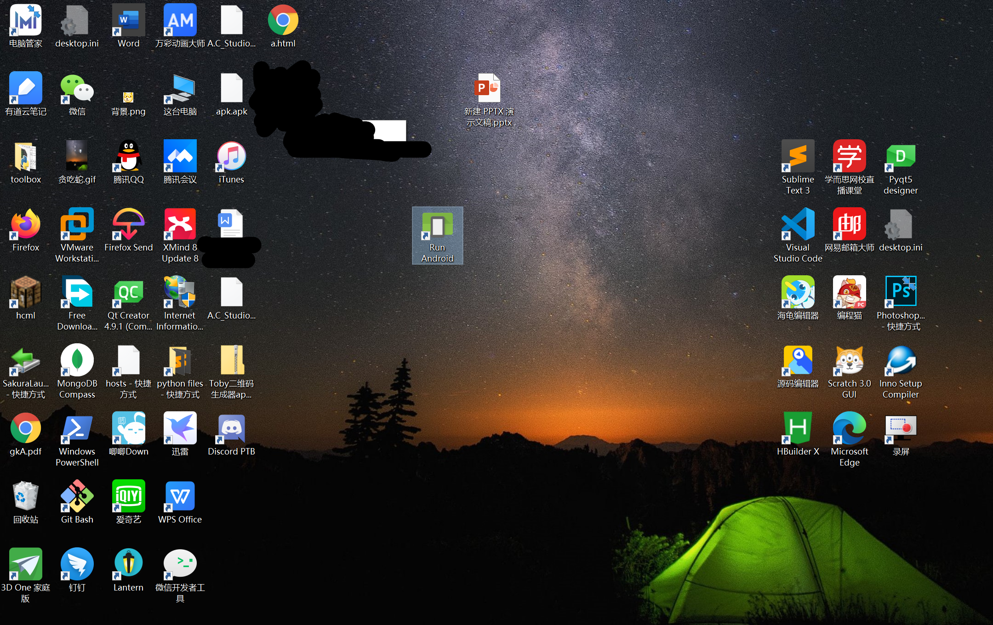Screen dimensions: 993x625
Task: Launch XMind 8 Update 8
Action: [180, 236]
